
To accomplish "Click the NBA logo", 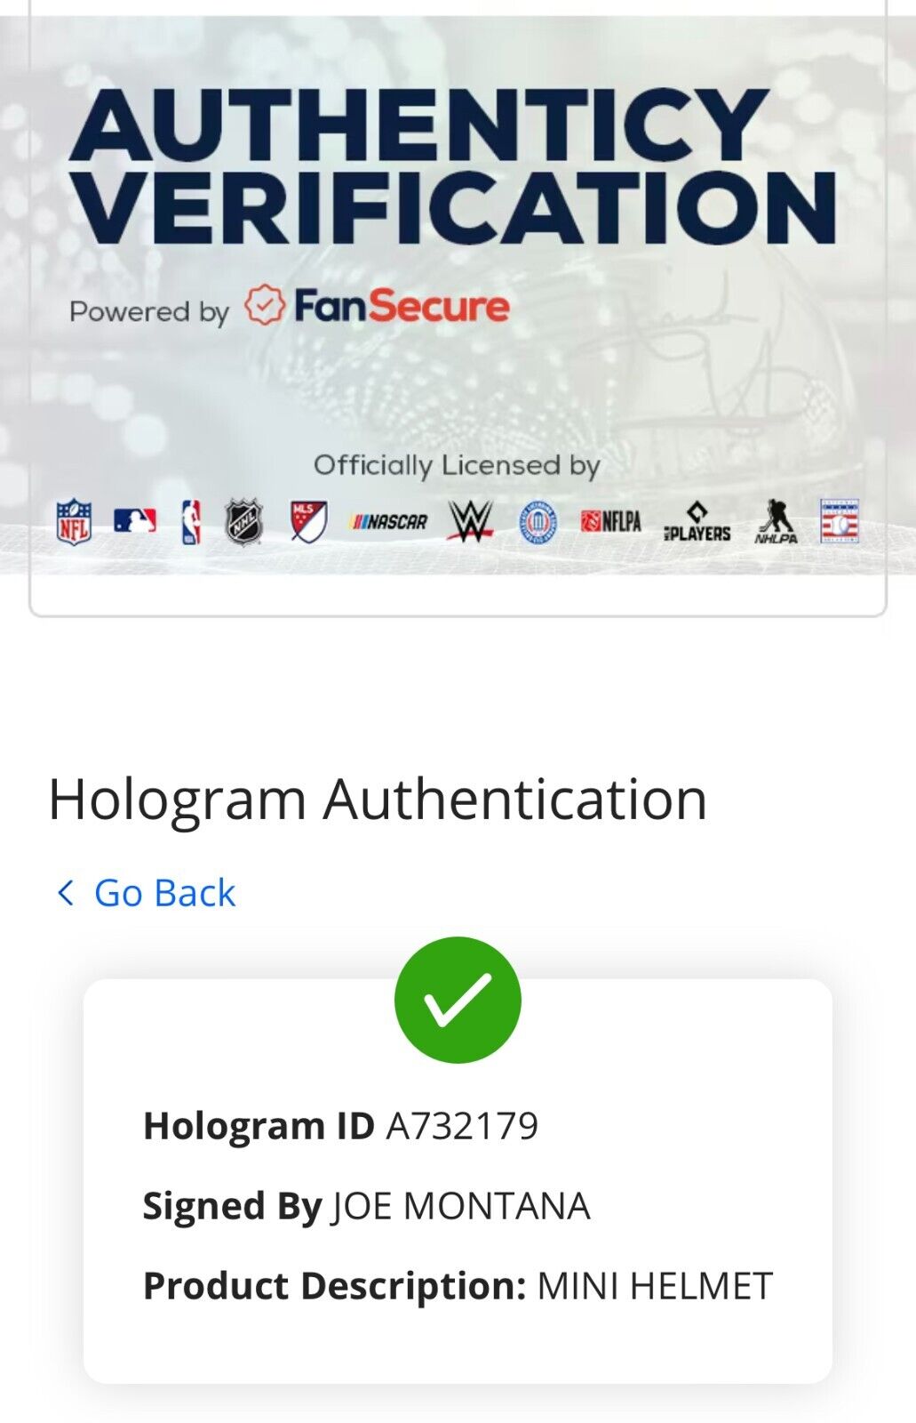I will click(x=191, y=521).
